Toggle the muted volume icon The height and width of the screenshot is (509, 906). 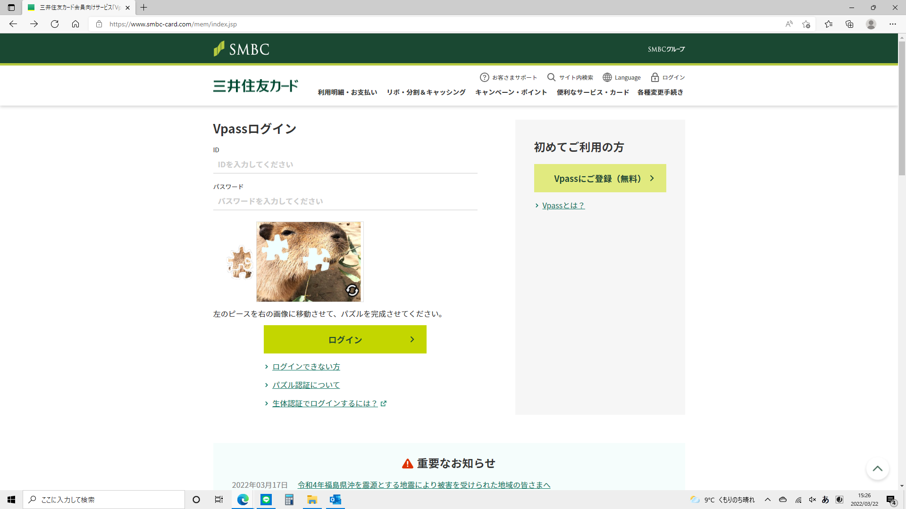pos(812,500)
